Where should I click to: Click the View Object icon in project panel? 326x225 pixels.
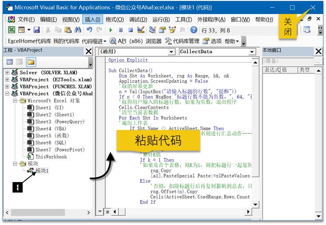tap(19, 62)
